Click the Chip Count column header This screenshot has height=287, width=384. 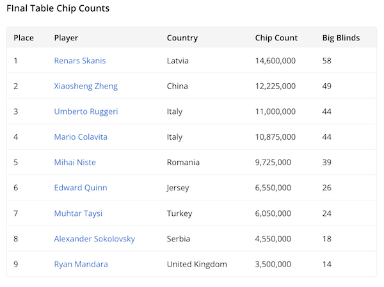(276, 38)
